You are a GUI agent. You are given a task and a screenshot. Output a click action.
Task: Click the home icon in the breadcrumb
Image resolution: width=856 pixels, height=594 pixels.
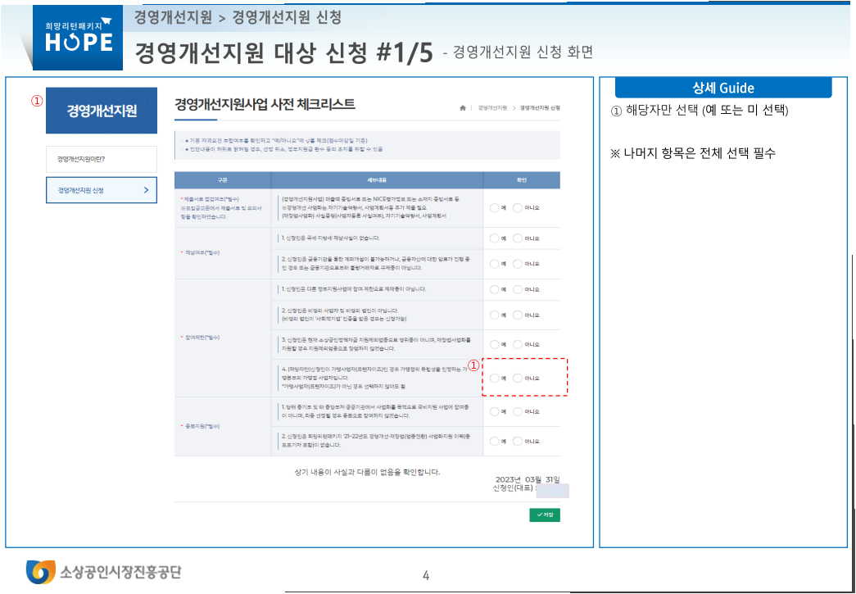click(x=463, y=108)
